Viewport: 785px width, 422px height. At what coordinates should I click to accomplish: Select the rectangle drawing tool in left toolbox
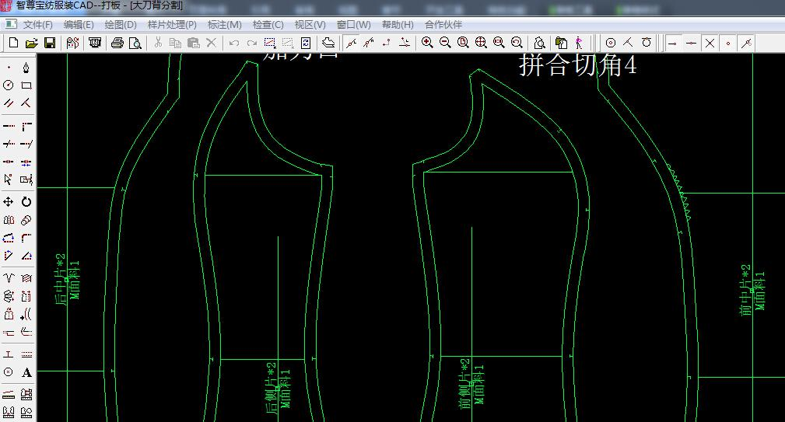coord(26,85)
